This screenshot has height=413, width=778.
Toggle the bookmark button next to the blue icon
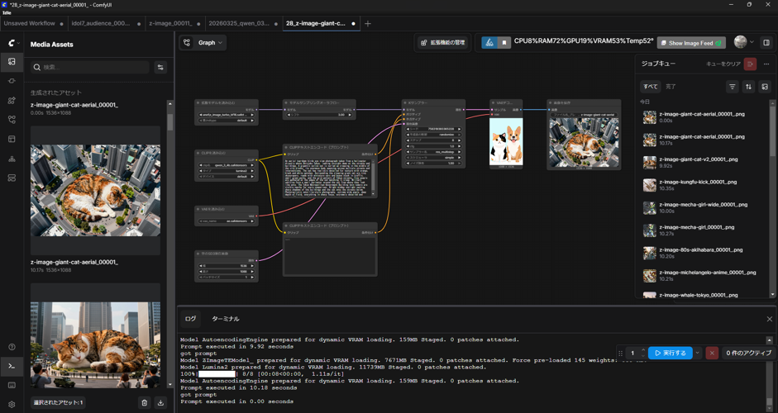tap(504, 43)
